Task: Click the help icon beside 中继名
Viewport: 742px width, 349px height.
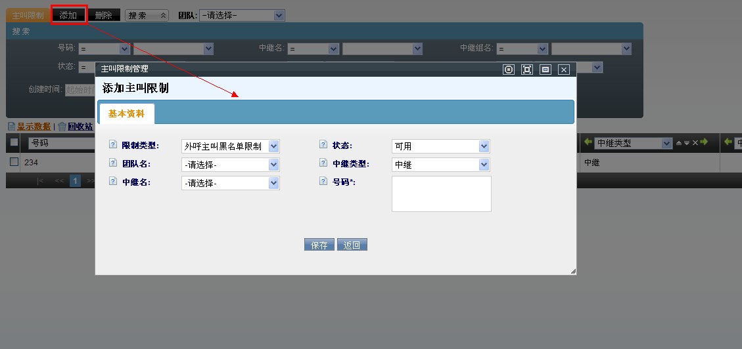Action: [x=112, y=182]
